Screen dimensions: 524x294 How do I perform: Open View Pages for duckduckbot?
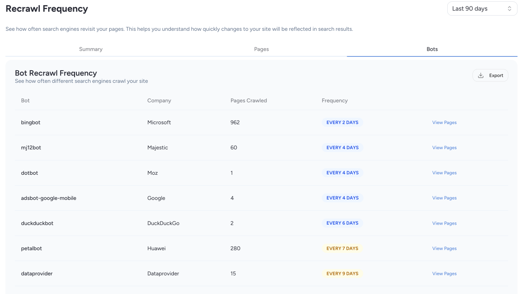pyautogui.click(x=444, y=223)
